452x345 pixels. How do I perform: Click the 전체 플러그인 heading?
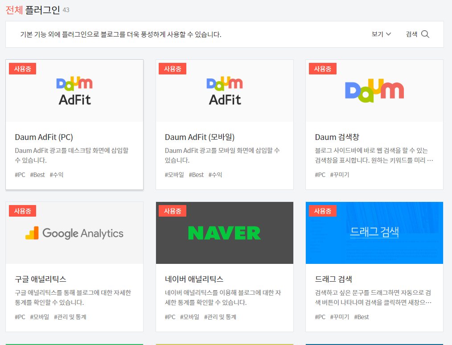33,10
